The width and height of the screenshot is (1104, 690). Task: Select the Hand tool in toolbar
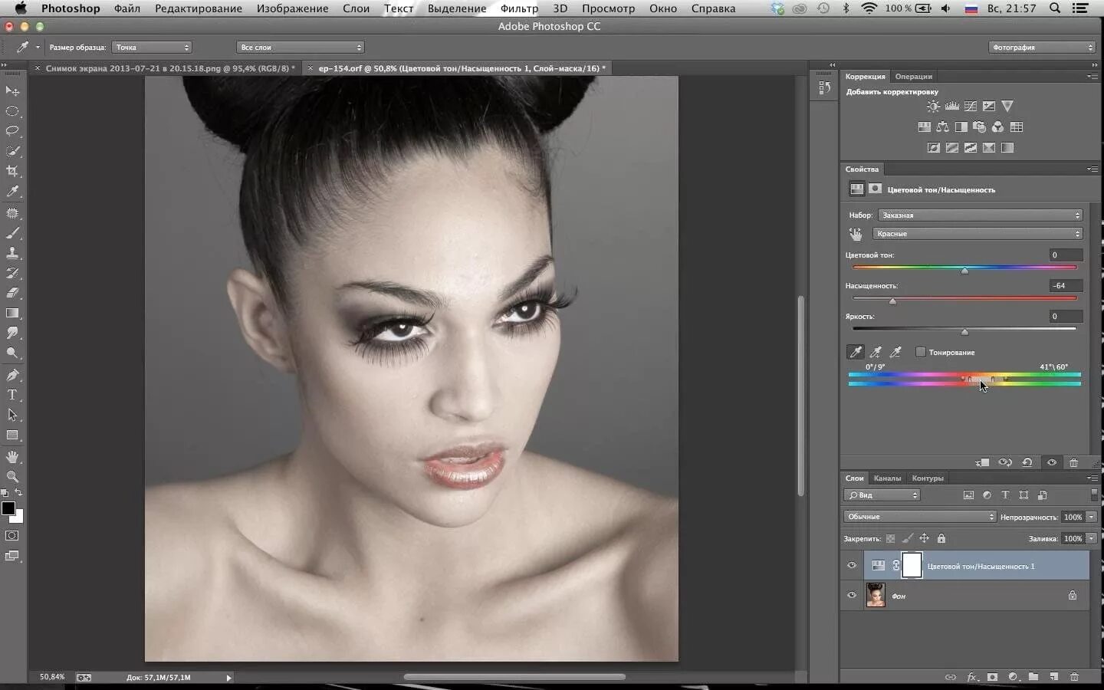[x=12, y=457]
